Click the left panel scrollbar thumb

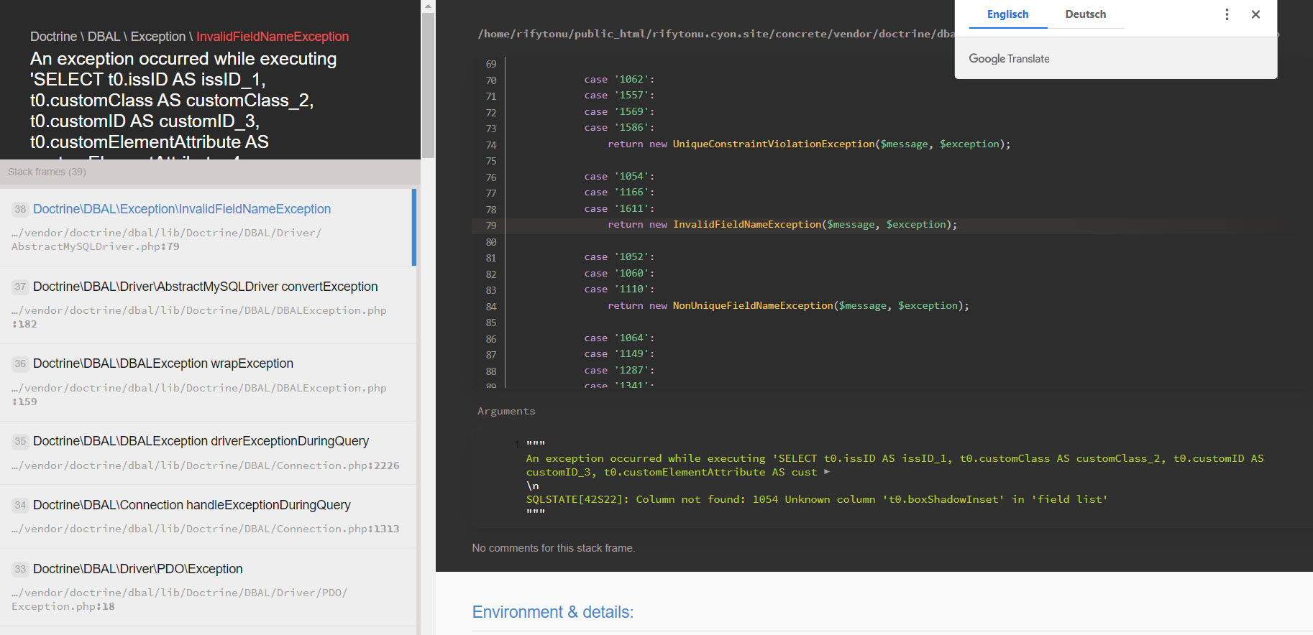[x=428, y=86]
